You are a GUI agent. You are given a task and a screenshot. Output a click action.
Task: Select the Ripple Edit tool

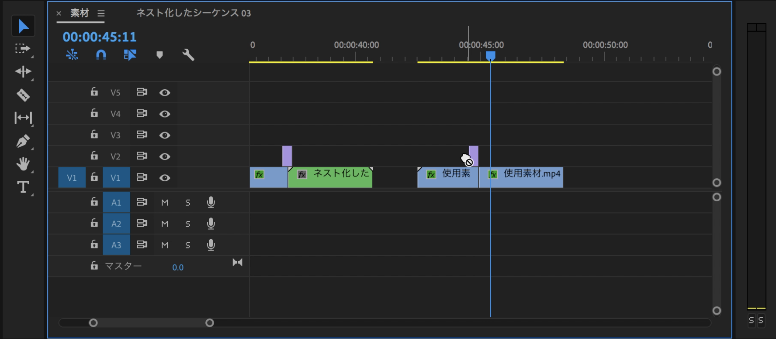click(23, 71)
